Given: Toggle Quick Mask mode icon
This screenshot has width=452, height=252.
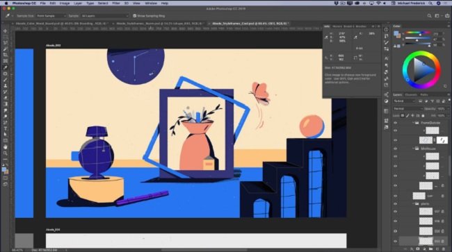Looking at the screenshot, I should coord(6,178).
